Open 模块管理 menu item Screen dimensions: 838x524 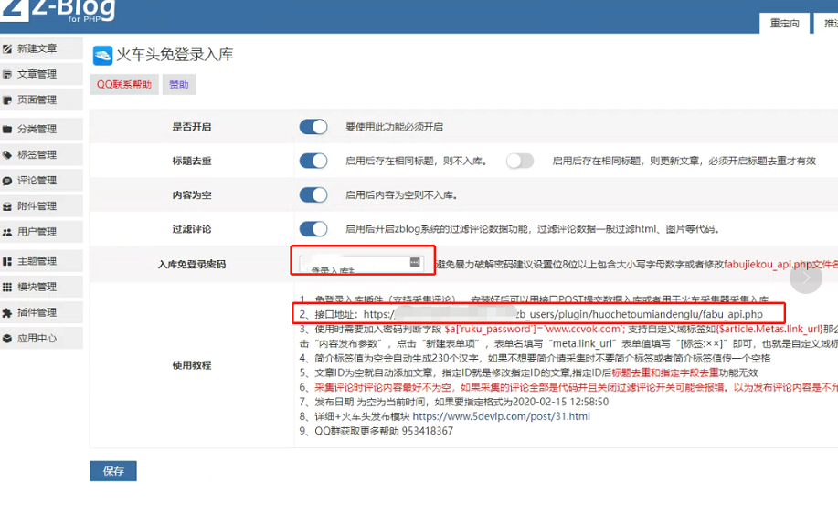point(41,287)
